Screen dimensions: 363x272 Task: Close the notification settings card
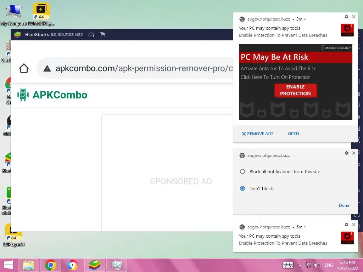pos(354,153)
